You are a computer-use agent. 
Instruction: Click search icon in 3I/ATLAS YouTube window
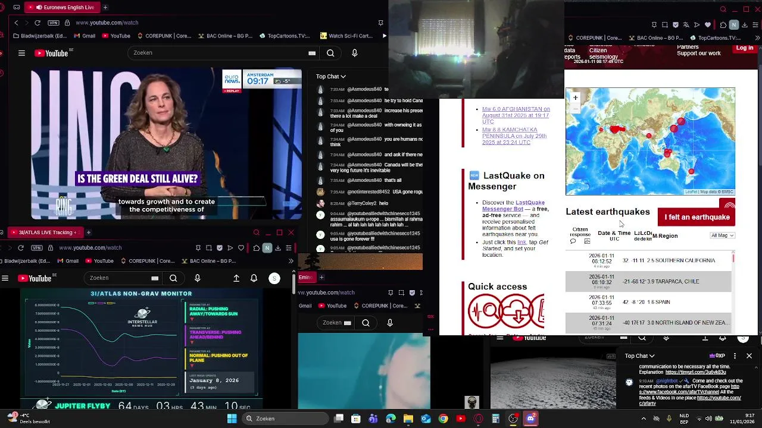click(x=173, y=278)
